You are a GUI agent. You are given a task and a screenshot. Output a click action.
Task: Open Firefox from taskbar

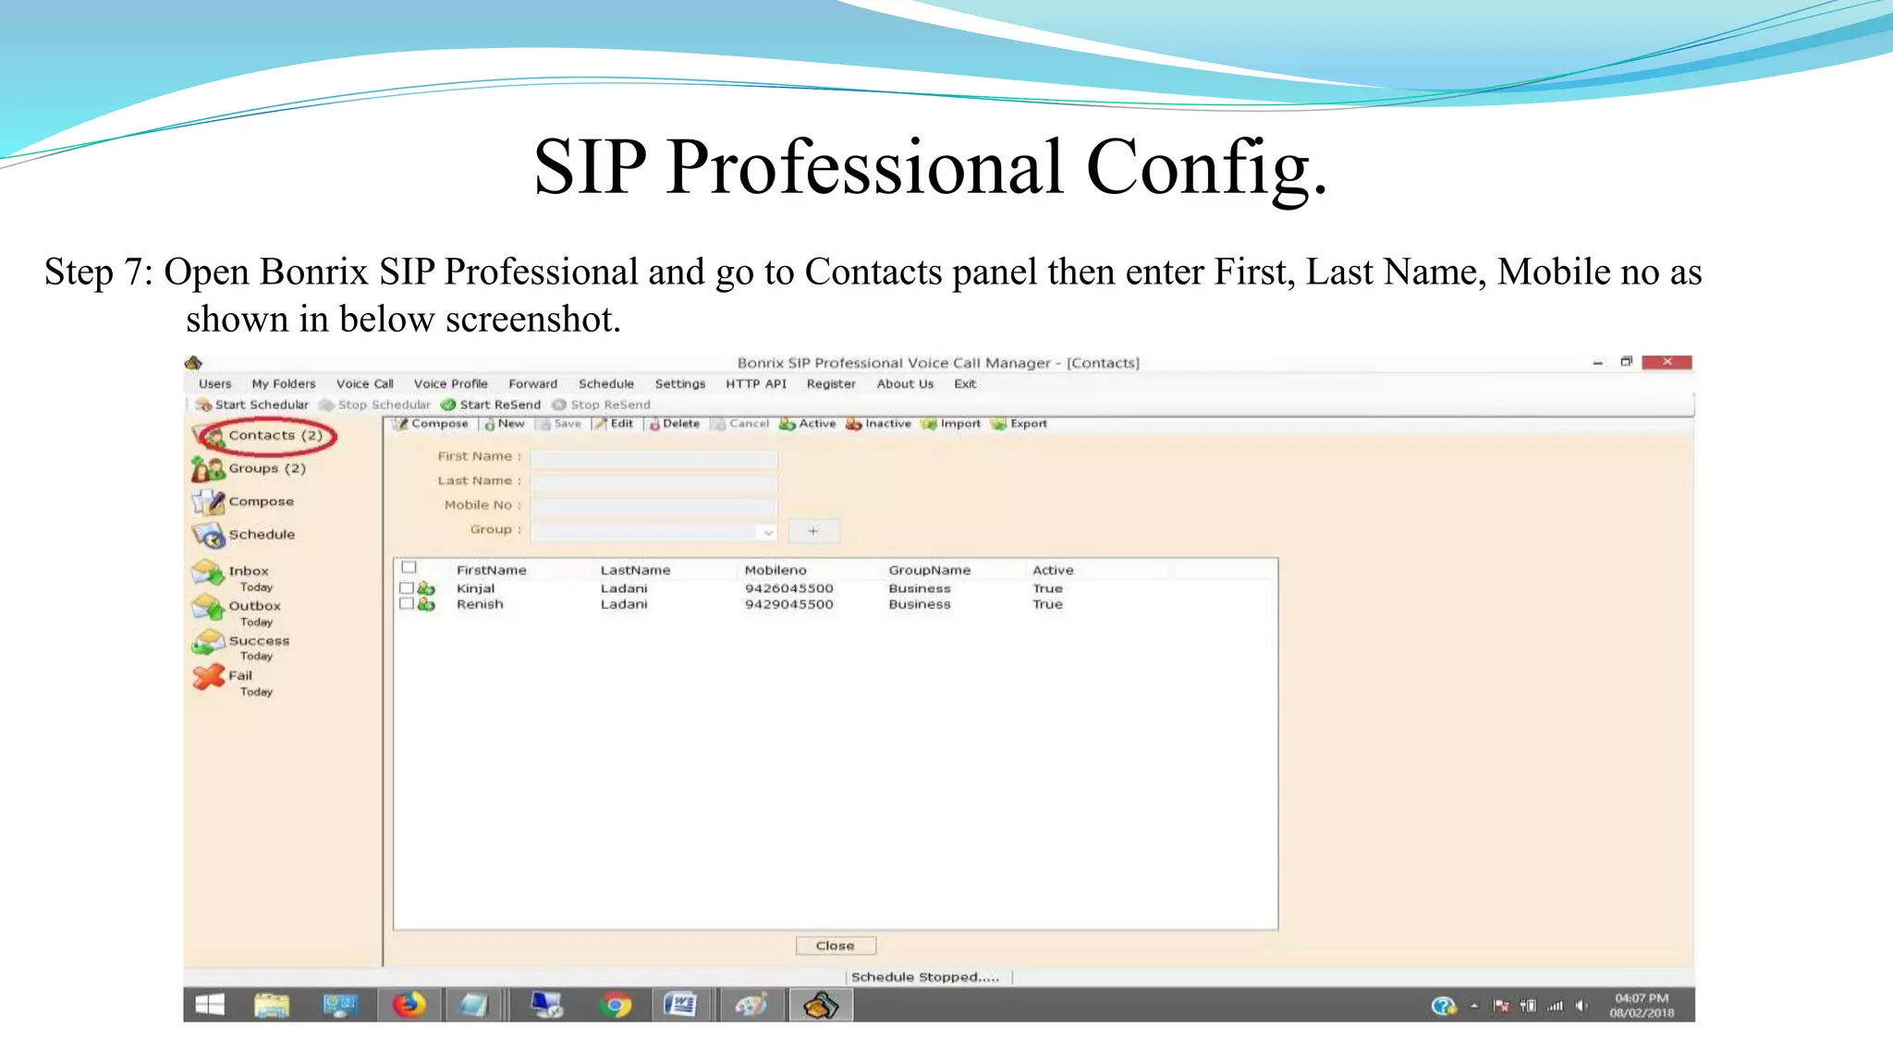pos(409,1005)
